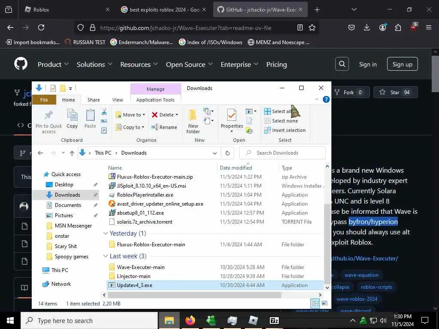Image resolution: width=439 pixels, height=329 pixels.
Task: Click the Star 94 button on GitHub
Action: click(x=395, y=93)
